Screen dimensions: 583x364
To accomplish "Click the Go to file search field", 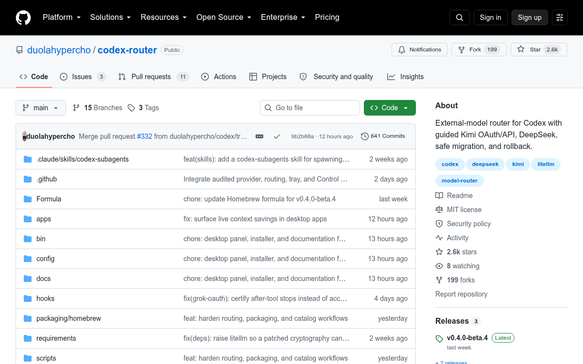I will [x=310, y=108].
